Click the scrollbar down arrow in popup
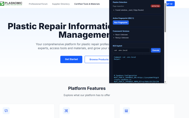The height and width of the screenshot is (118, 189). [165, 82]
